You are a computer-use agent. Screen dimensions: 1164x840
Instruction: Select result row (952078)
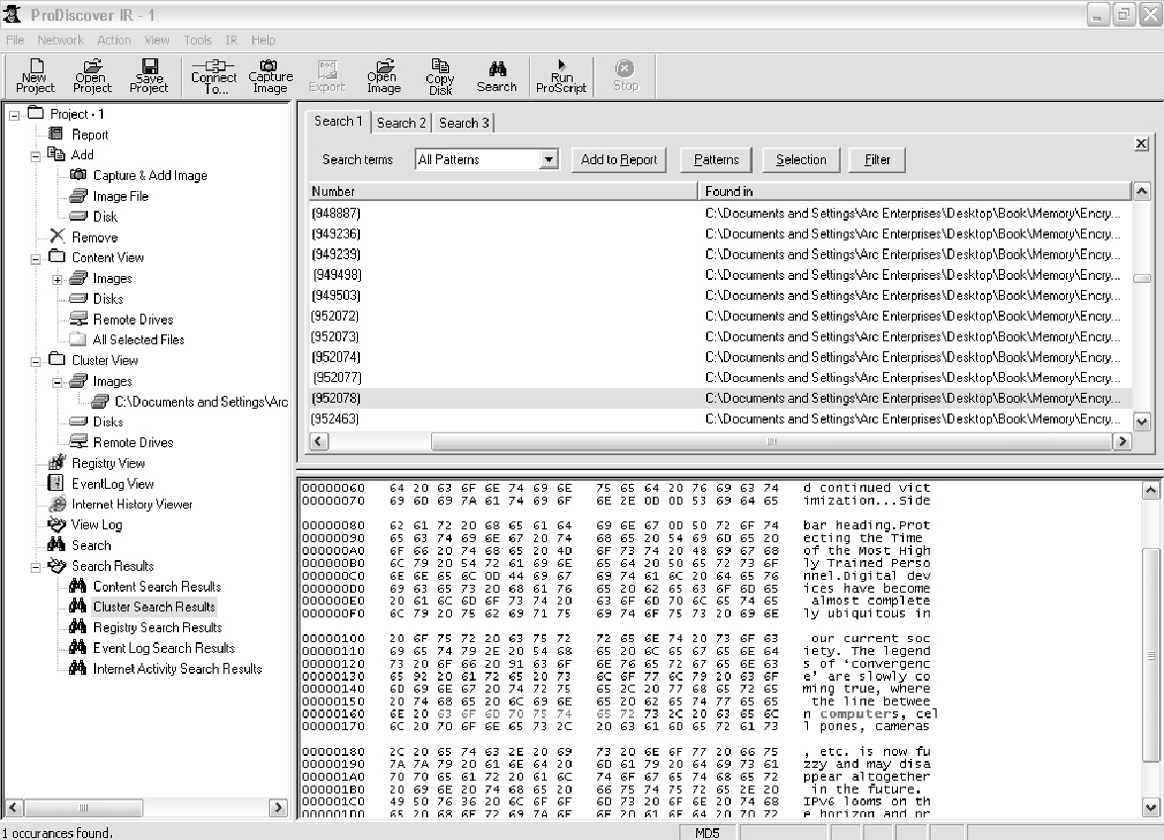[x=720, y=398]
